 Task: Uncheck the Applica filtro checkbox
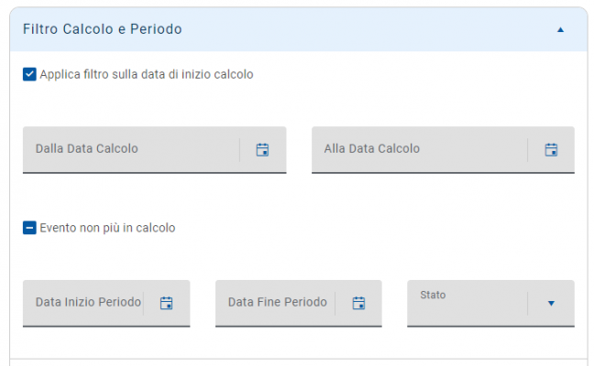pos(29,74)
